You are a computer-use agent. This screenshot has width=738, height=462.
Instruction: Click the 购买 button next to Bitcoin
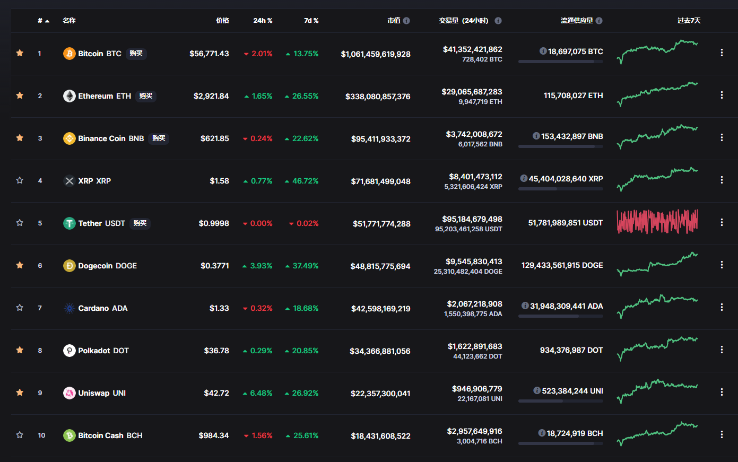click(x=136, y=54)
